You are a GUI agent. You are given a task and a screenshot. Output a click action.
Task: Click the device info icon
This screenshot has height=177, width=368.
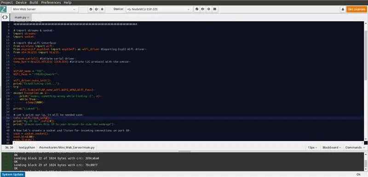coord(202,9)
